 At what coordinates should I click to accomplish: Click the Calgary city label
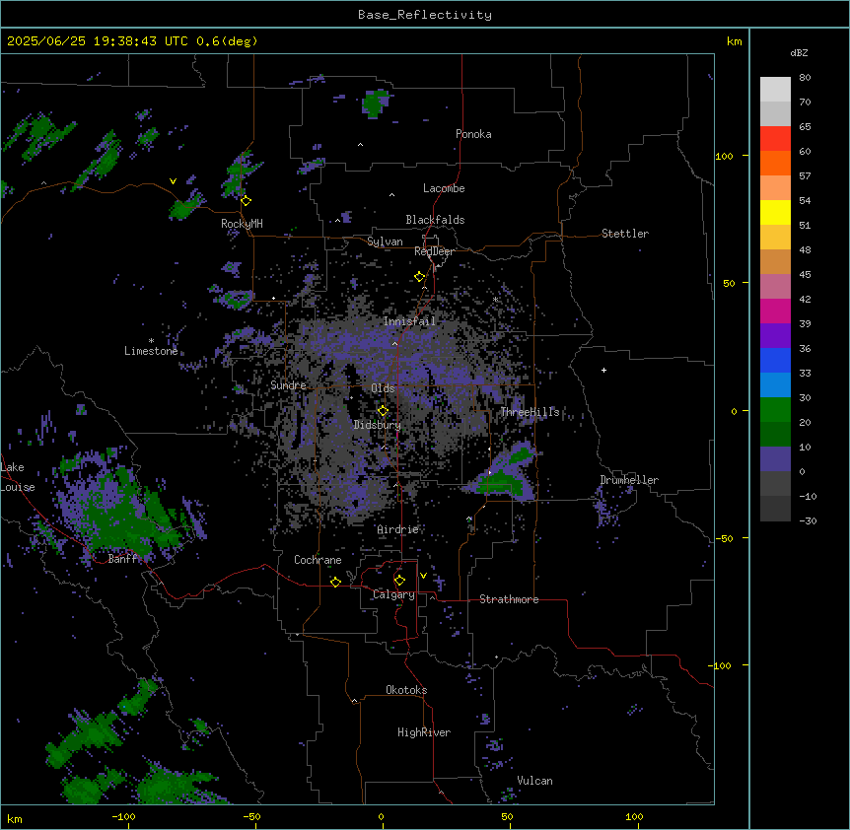(394, 594)
